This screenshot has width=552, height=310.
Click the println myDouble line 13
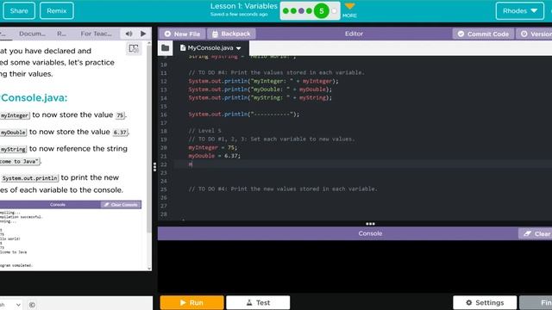(260, 90)
